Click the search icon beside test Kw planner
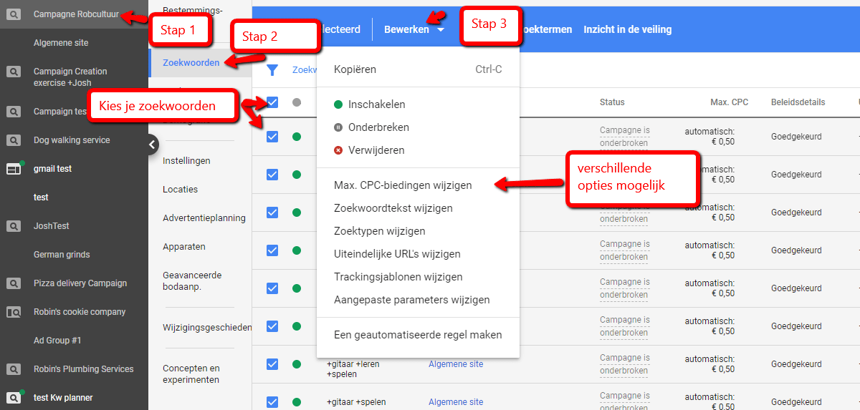The image size is (860, 410). [x=14, y=397]
